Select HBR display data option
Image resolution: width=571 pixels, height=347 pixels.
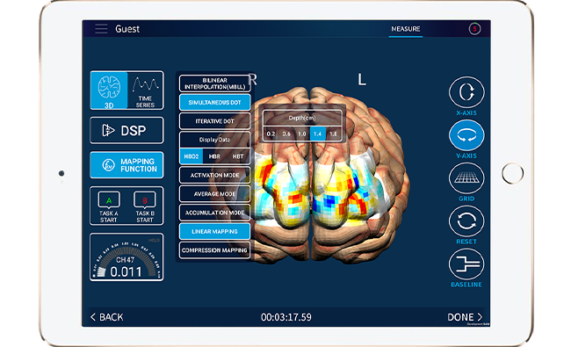tap(214, 156)
